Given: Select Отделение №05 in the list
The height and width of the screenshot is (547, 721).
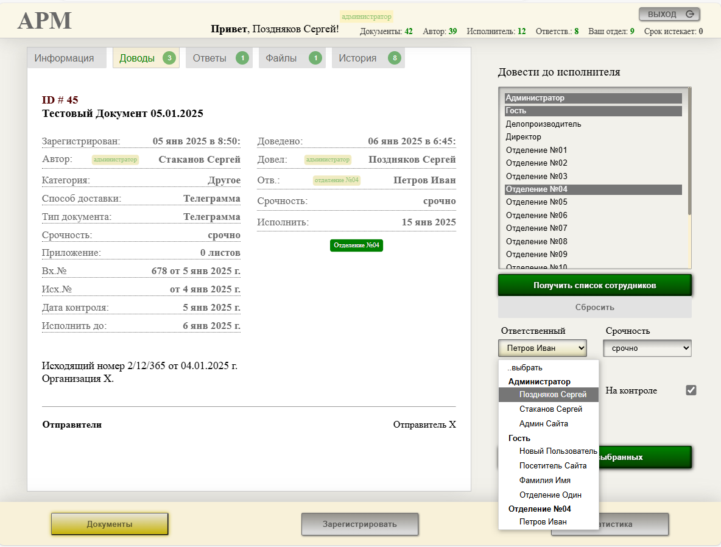Looking at the screenshot, I should pyautogui.click(x=593, y=202).
